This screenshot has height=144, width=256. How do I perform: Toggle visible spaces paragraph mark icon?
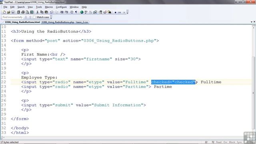click(76, 12)
